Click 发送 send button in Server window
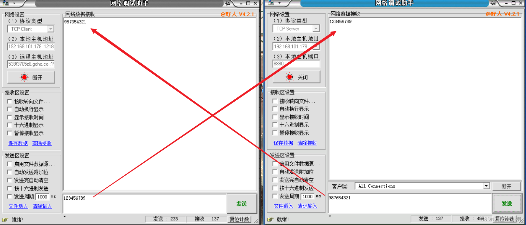526x225 pixels. pos(507,203)
